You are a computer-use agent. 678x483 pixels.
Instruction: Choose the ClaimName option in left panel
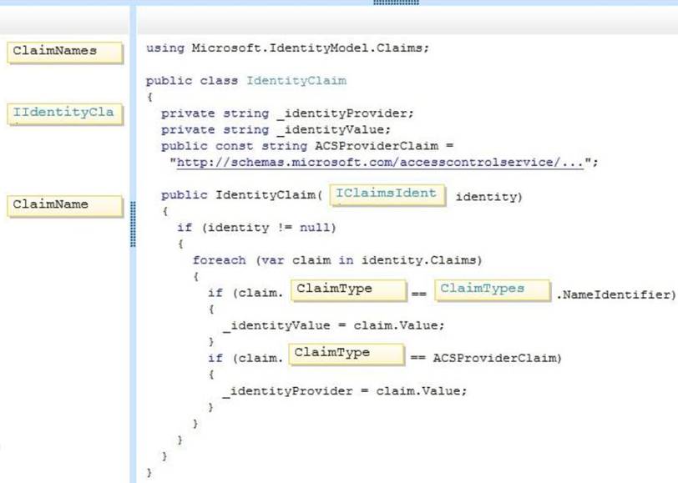[x=65, y=205]
